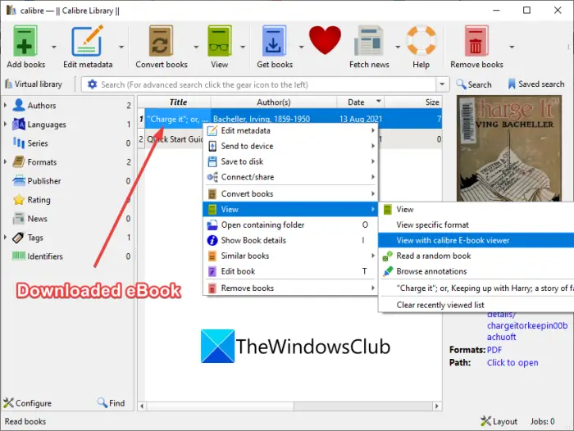Select Open containing folder menu entry

coord(290,225)
